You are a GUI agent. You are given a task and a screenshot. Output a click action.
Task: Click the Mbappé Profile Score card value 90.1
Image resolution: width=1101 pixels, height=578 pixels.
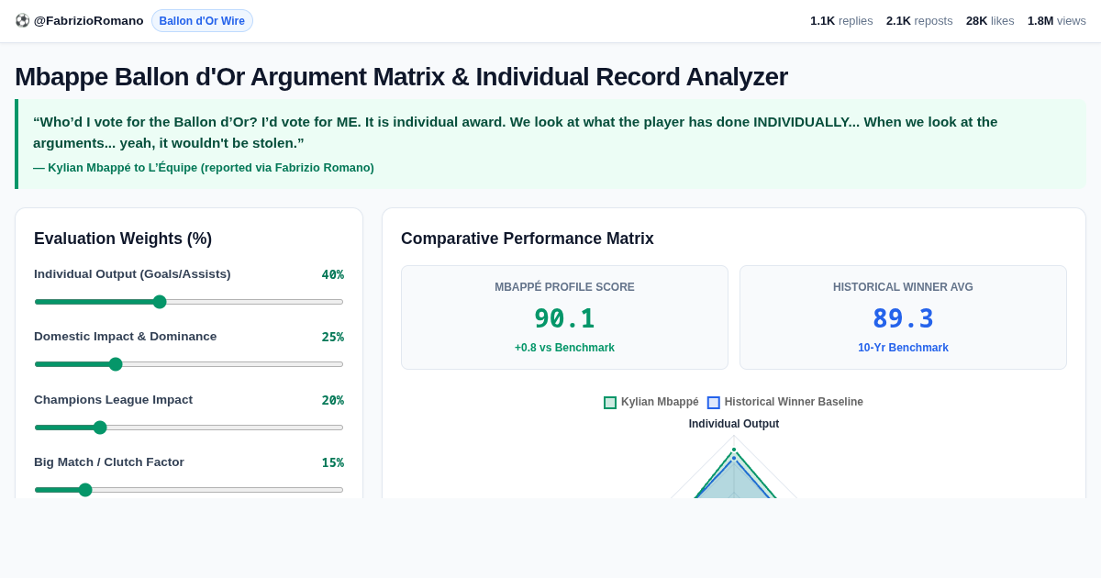point(564,318)
